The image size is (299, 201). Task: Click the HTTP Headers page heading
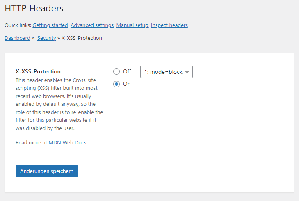point(34,8)
